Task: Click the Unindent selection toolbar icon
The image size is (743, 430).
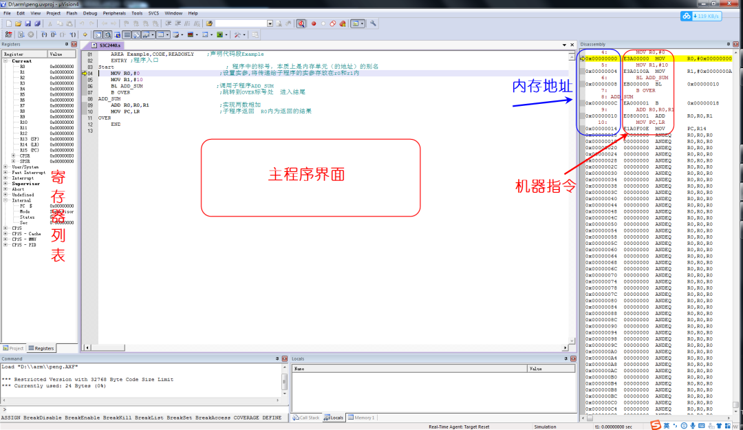Action: (177, 23)
